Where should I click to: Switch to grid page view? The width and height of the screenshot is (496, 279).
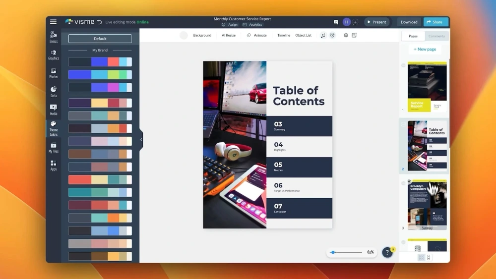[x=421, y=258]
